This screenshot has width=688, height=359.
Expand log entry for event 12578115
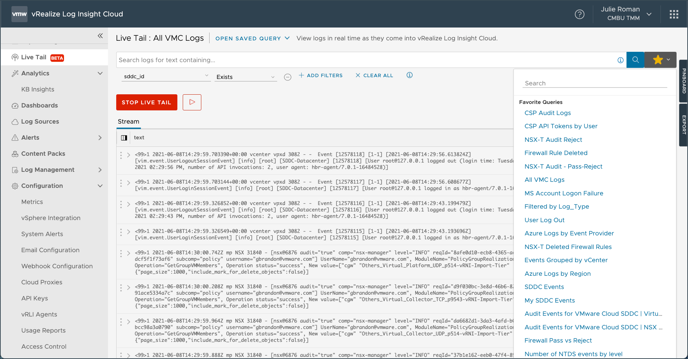tap(129, 232)
